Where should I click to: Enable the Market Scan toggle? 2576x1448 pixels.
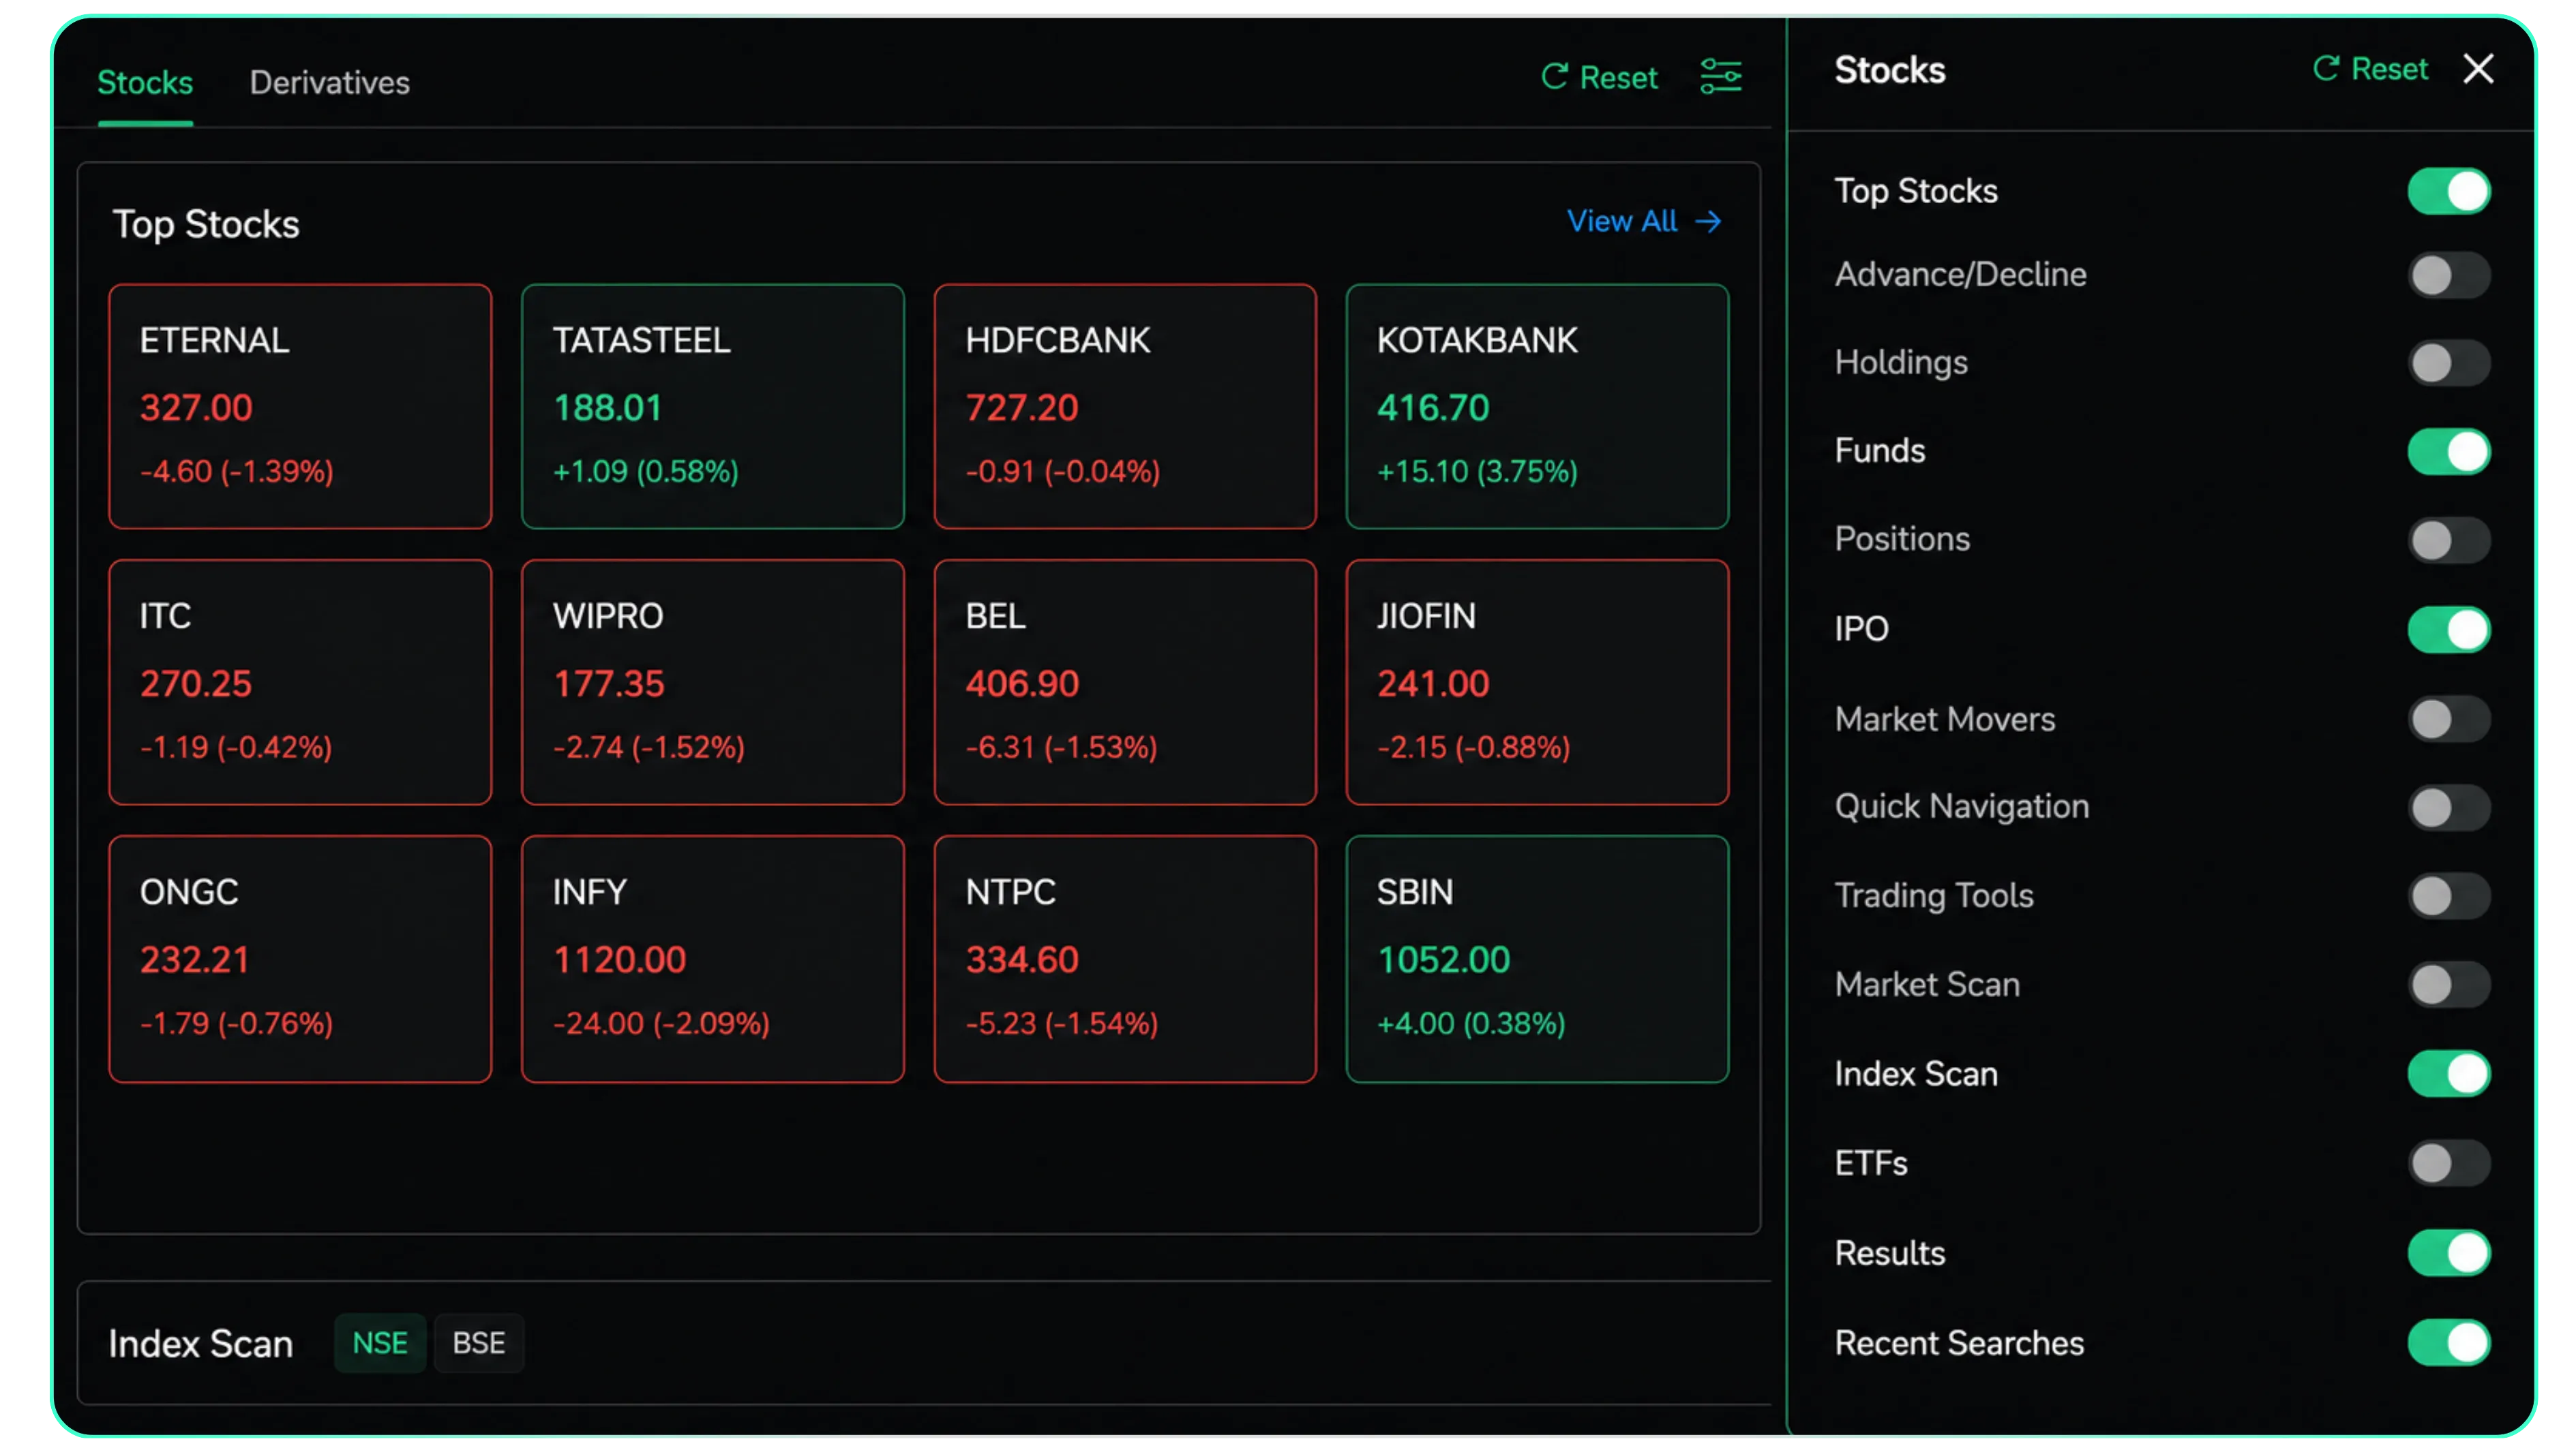pyautogui.click(x=2448, y=985)
